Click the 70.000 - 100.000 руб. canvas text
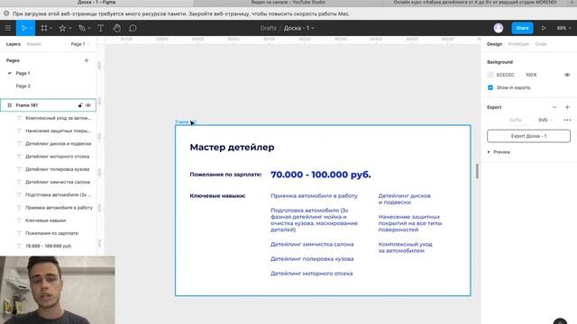 click(321, 175)
